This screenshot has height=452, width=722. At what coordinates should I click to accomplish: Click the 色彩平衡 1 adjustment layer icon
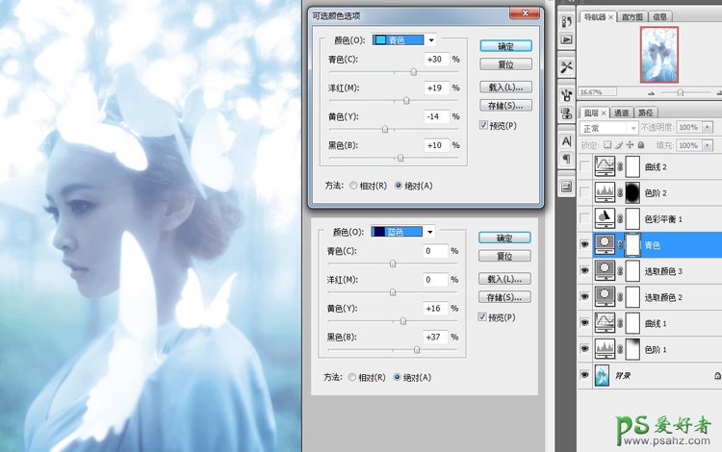click(x=606, y=217)
